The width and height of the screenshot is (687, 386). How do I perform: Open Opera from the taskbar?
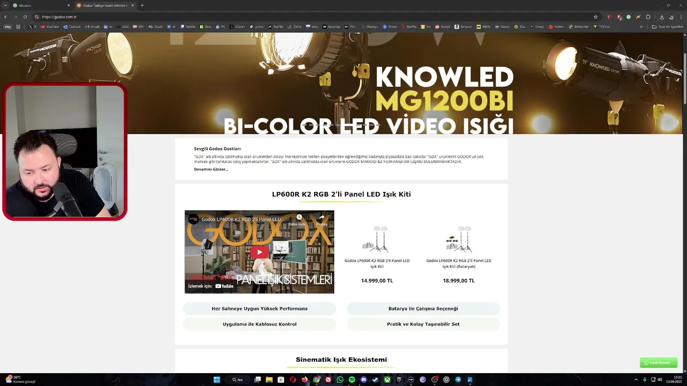point(293,380)
